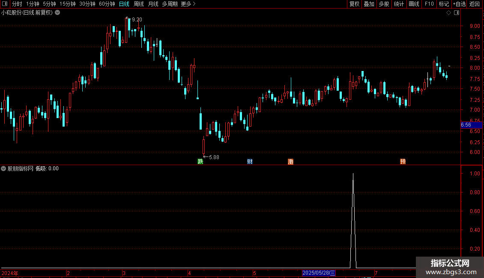Add stock via +自选 button
This screenshot has width=484, height=278.
click(459, 4)
